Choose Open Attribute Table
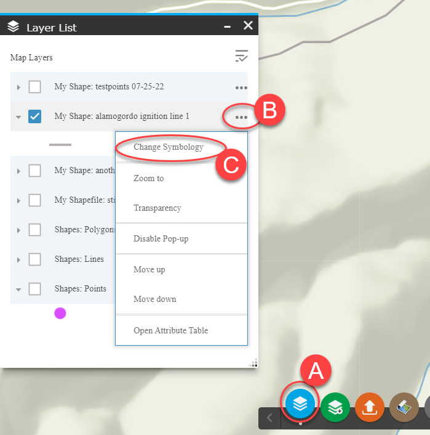 click(170, 330)
